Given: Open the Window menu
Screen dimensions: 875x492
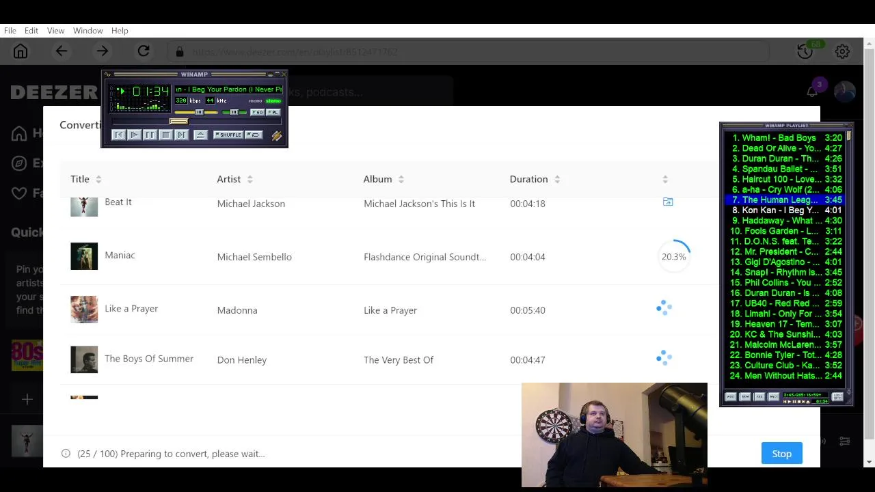Looking at the screenshot, I should (x=88, y=31).
